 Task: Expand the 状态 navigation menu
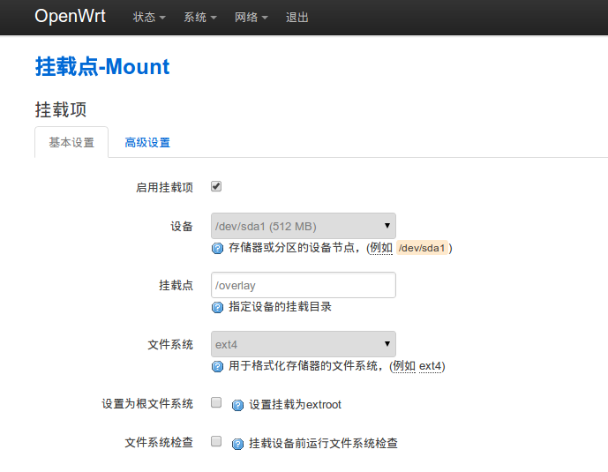149,18
